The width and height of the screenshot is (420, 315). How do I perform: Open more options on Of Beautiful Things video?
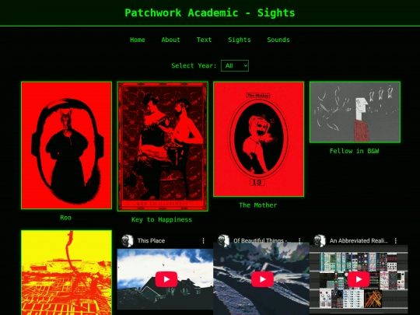tap(299, 240)
